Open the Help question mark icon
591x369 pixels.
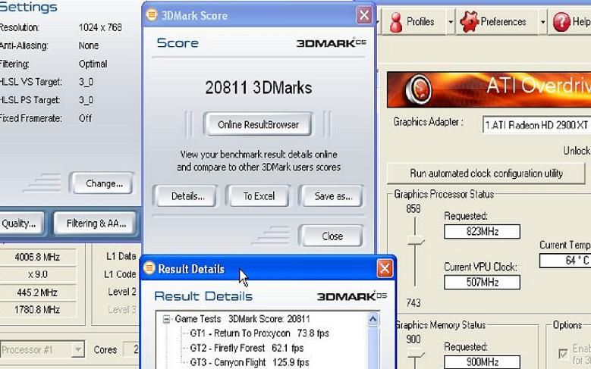coord(561,22)
